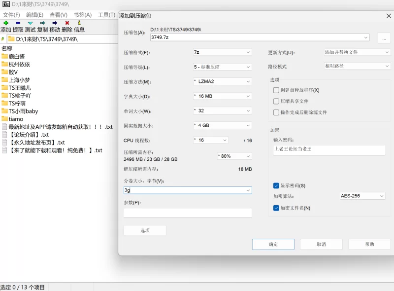Click the 确定 button
The image size is (394, 291).
click(273, 244)
